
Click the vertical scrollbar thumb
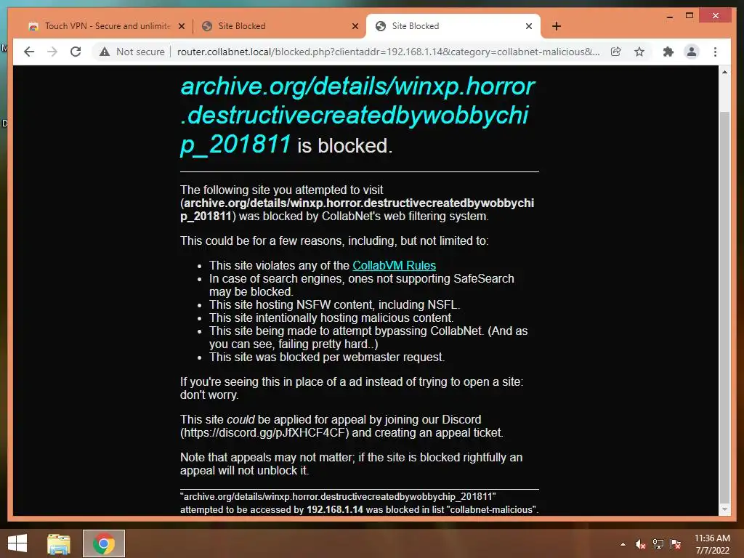pyautogui.click(x=724, y=306)
